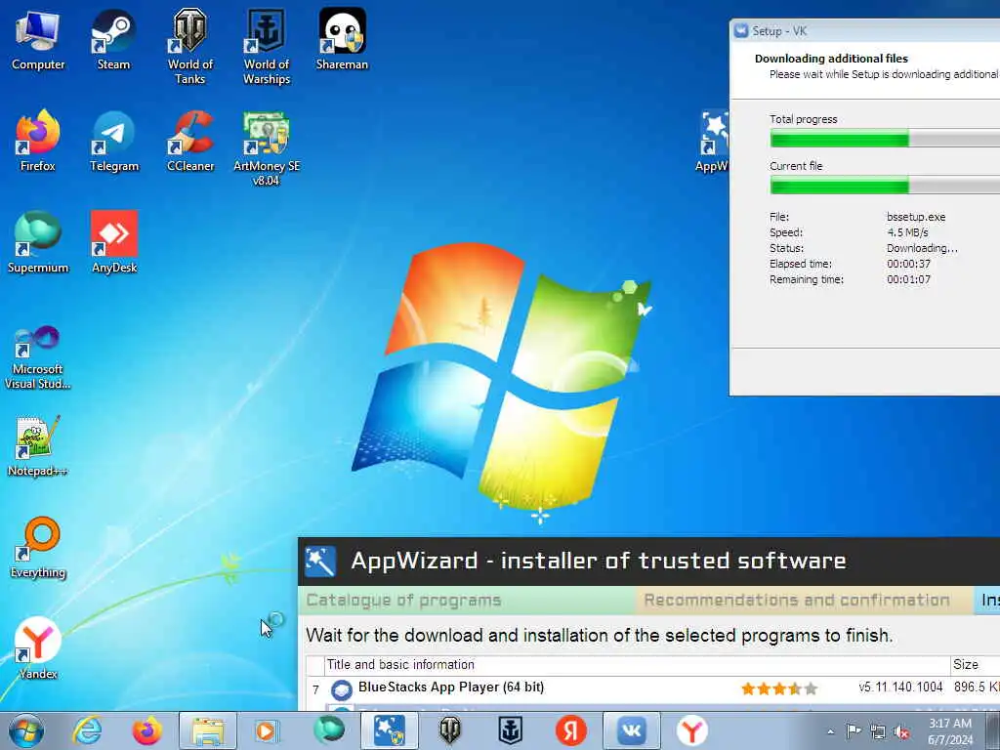Launch Internet Explorer from the taskbar
The height and width of the screenshot is (750, 1000).
coord(87,730)
